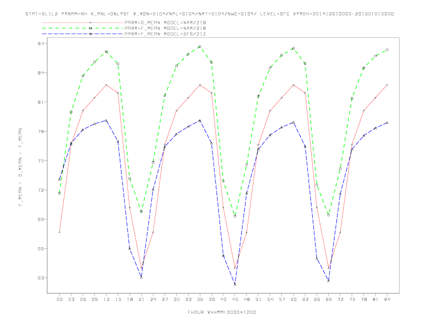Click y-axis tick value 63

click(40, 278)
